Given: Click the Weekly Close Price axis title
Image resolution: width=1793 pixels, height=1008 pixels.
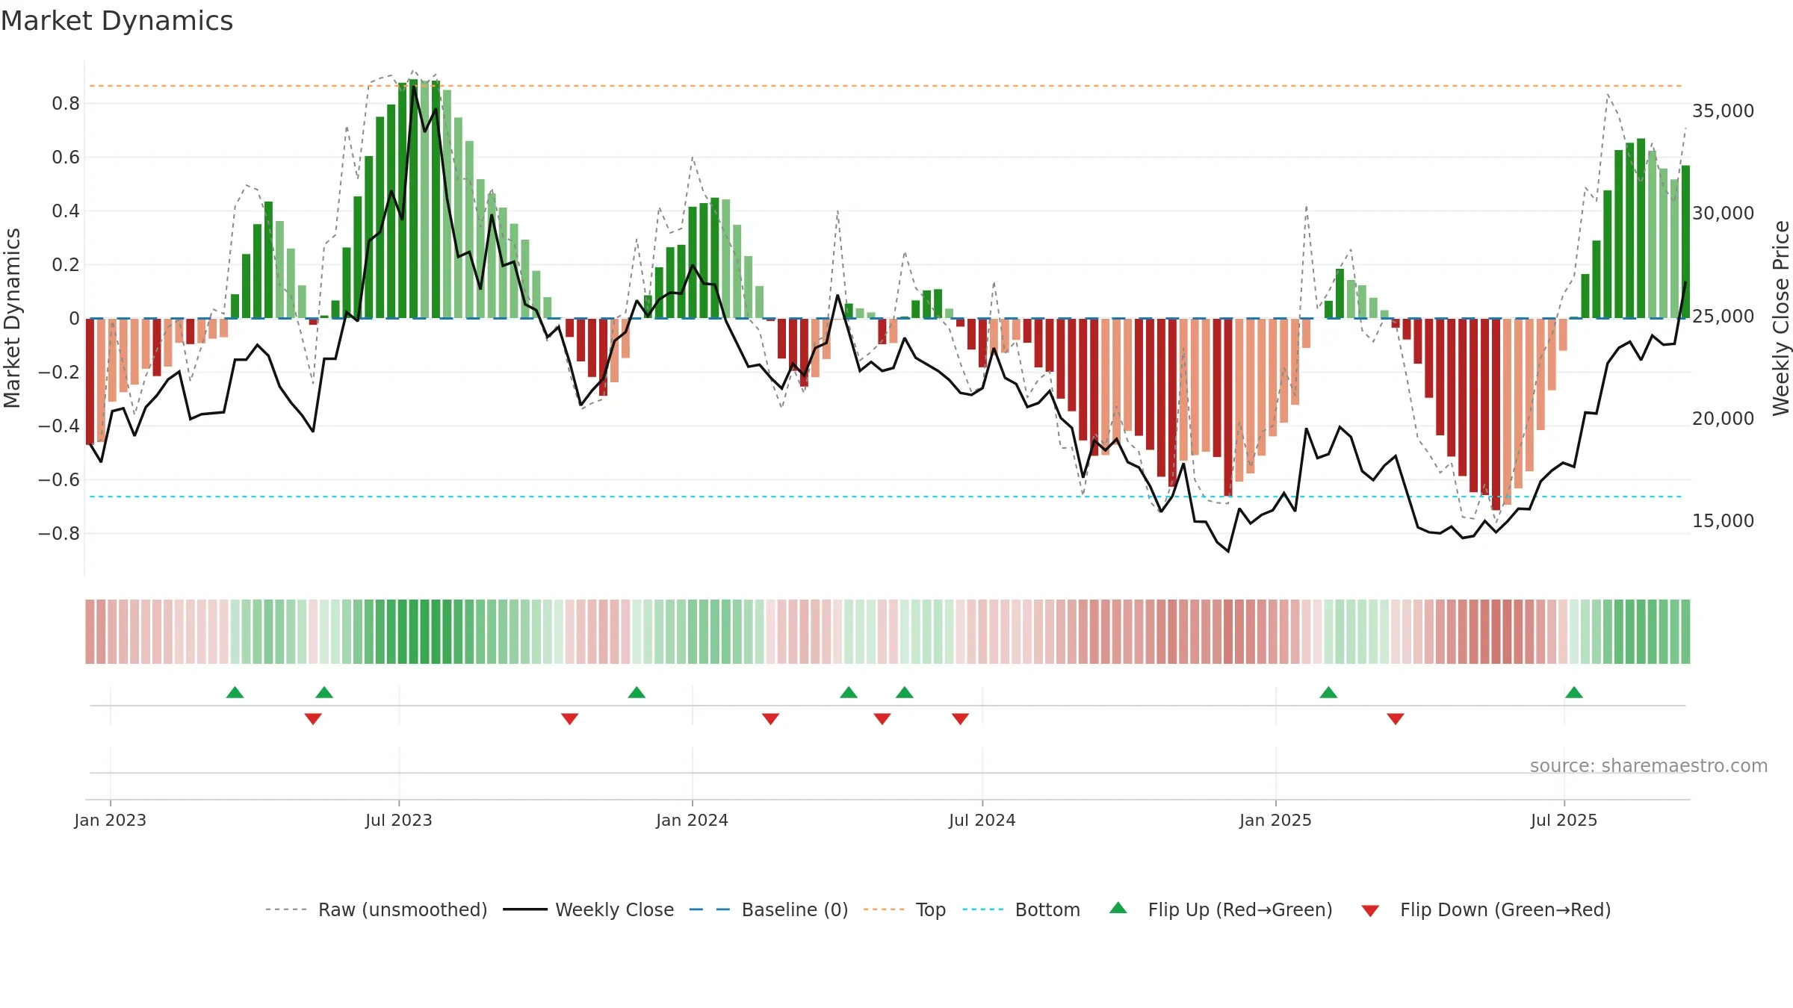Looking at the screenshot, I should tap(1781, 318).
